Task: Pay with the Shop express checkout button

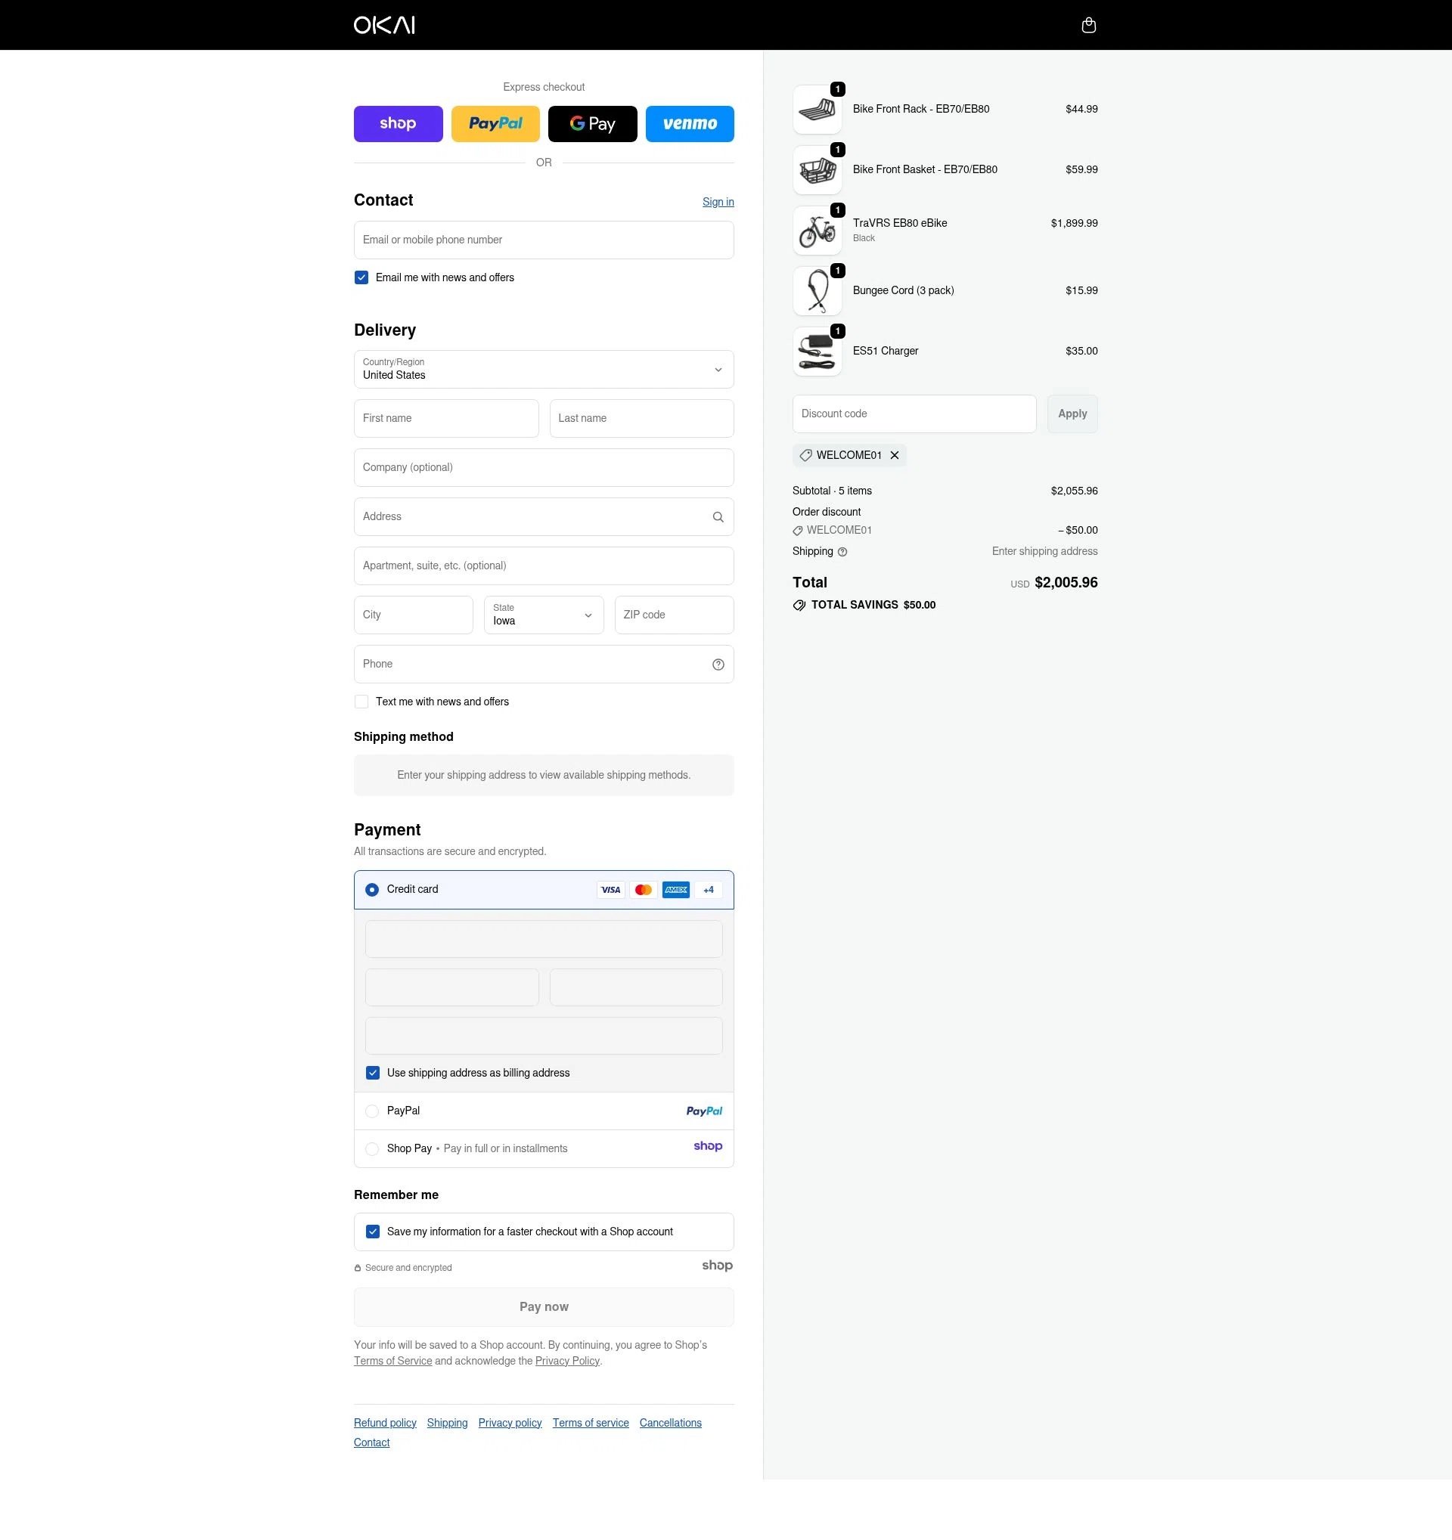Action: click(x=398, y=123)
